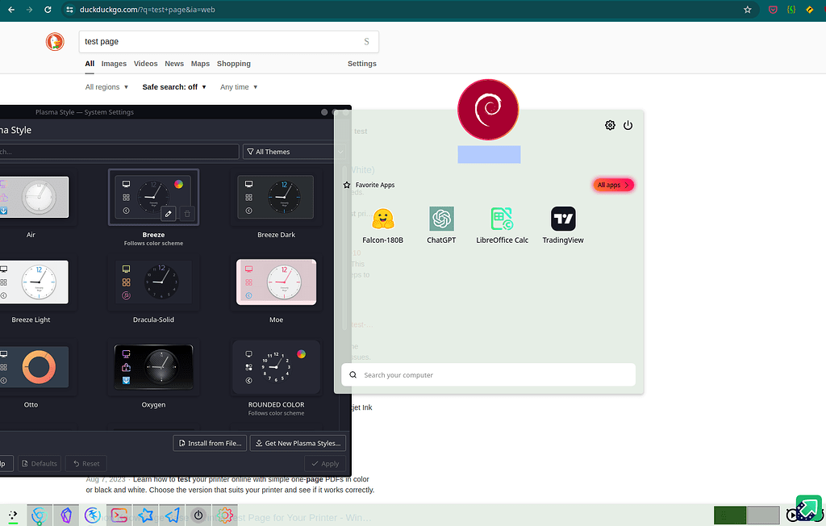Select the Moe Plasma style

coord(276,282)
